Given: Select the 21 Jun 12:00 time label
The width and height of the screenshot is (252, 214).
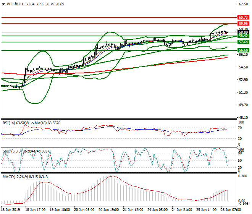Looking at the screenshot, I should coord(133,210).
